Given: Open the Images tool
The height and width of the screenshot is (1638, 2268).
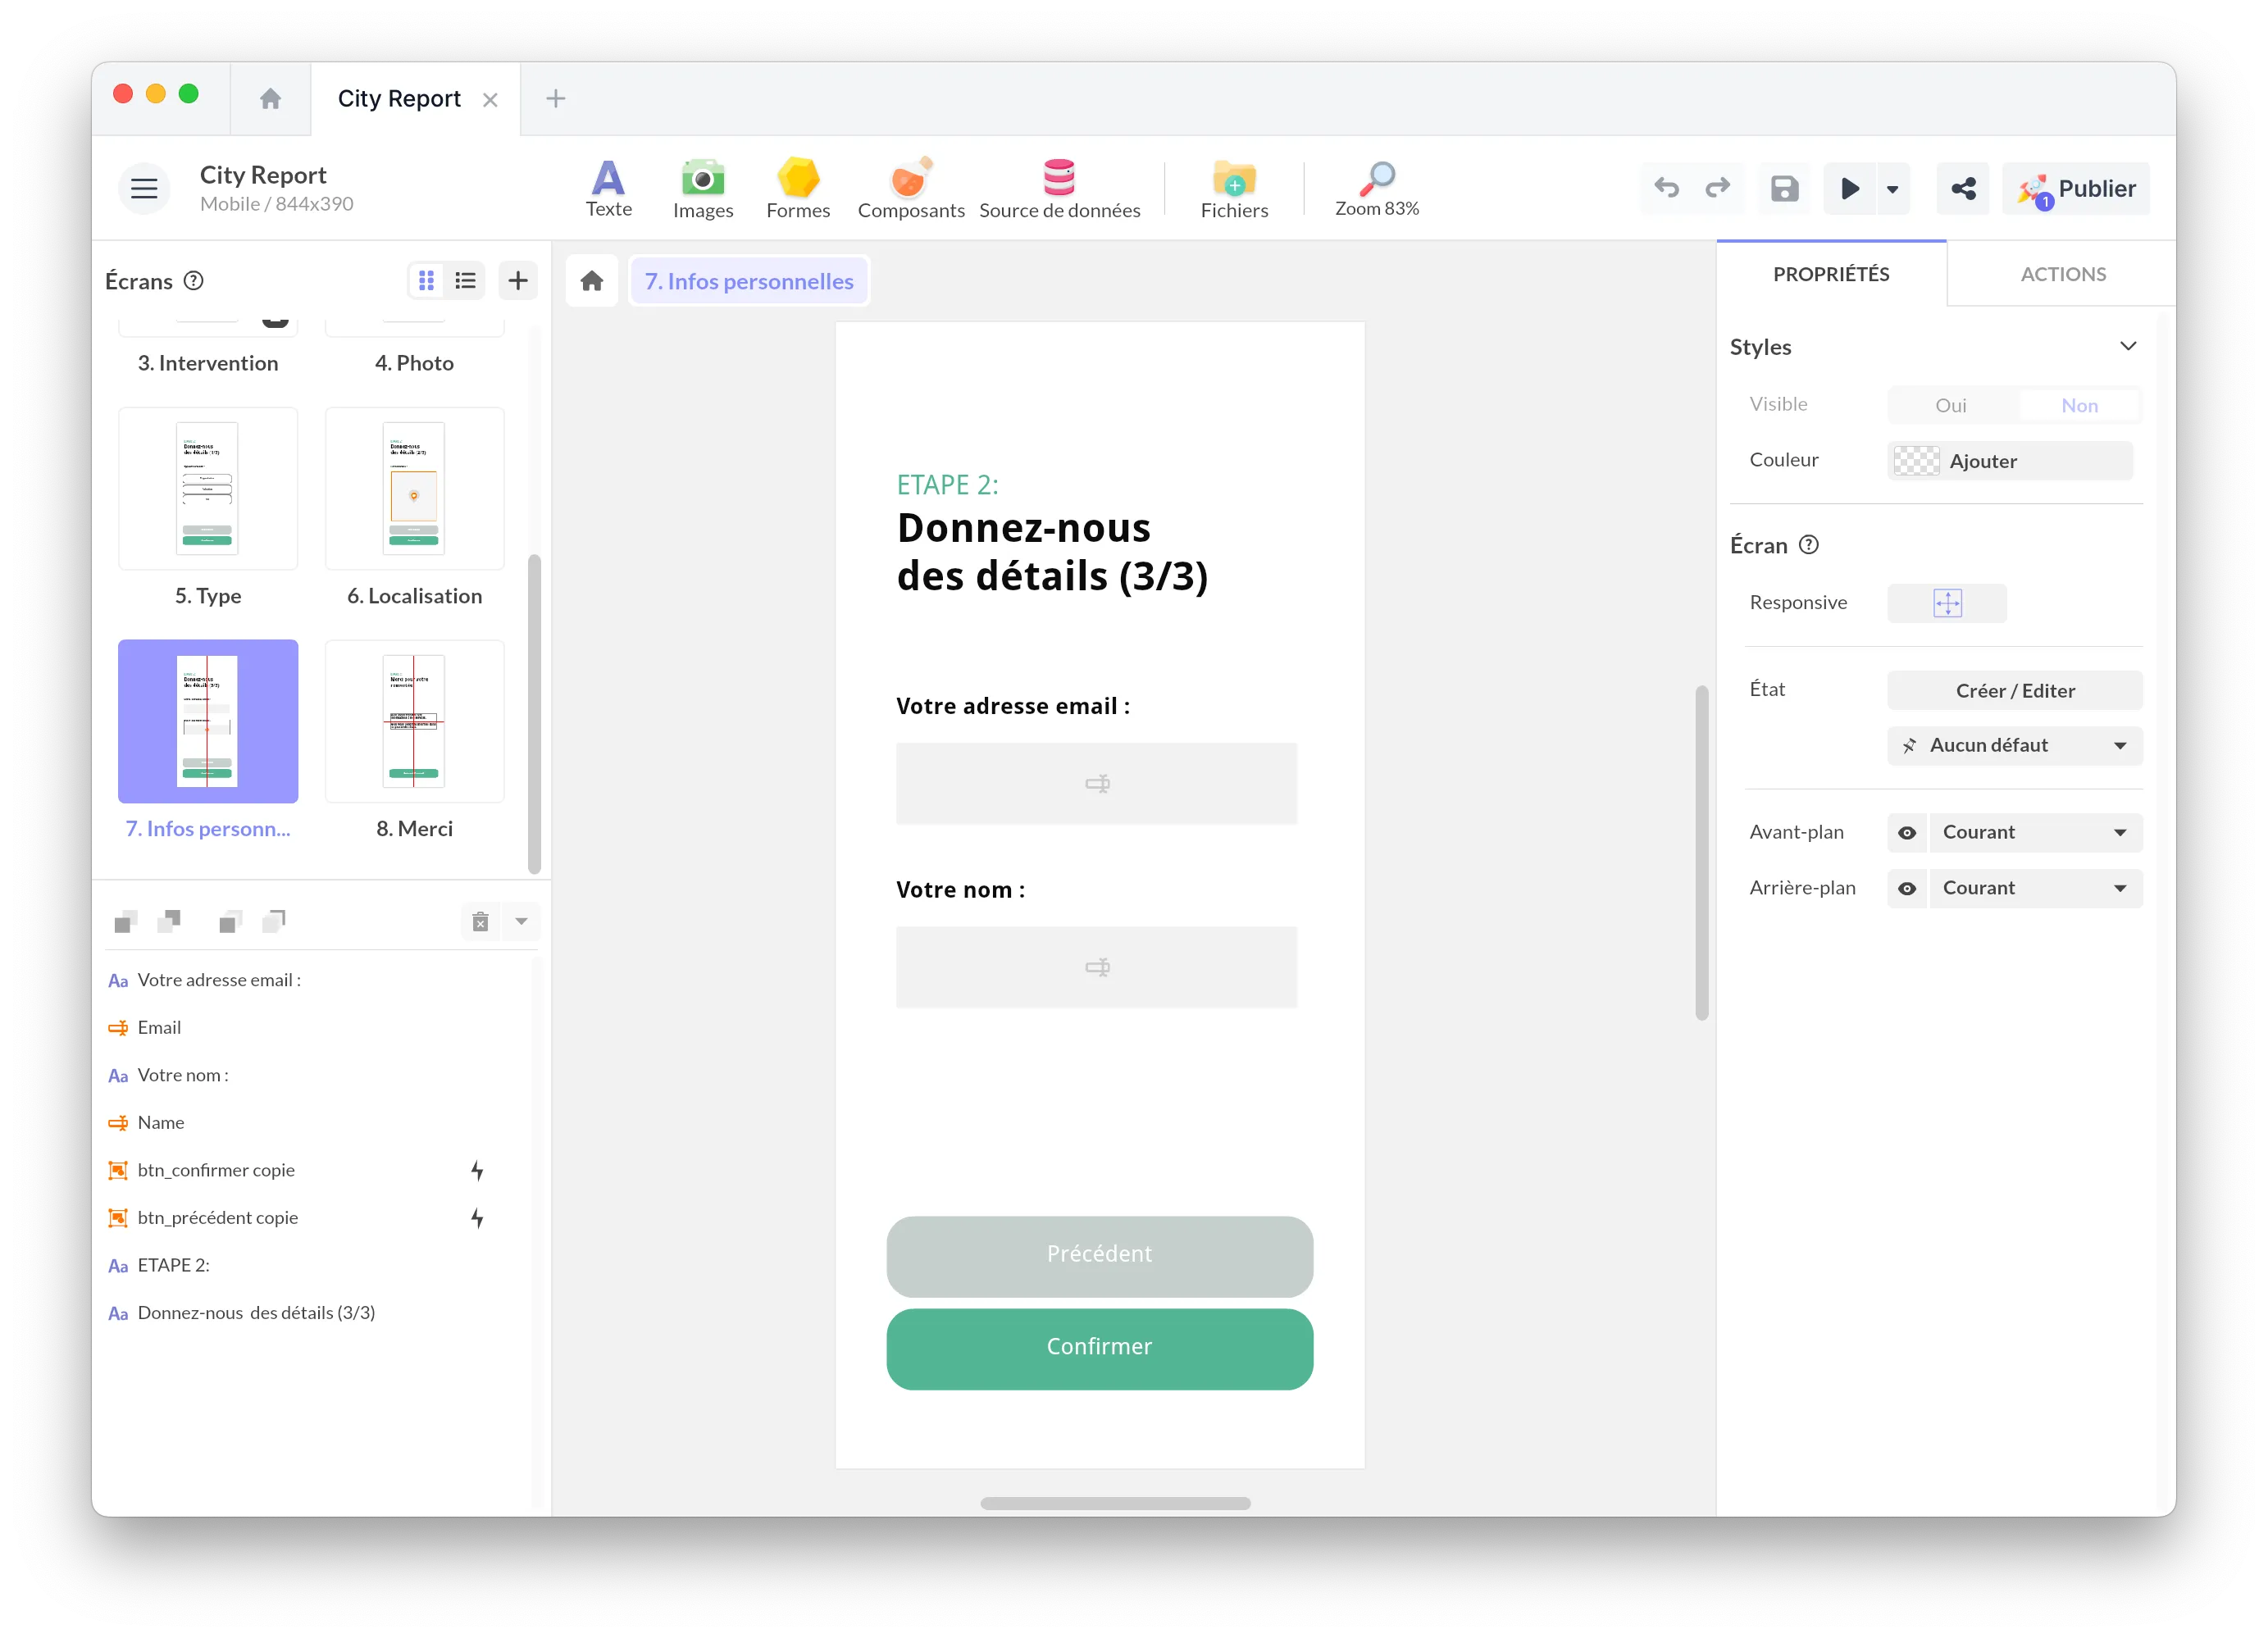Looking at the screenshot, I should [x=703, y=188].
